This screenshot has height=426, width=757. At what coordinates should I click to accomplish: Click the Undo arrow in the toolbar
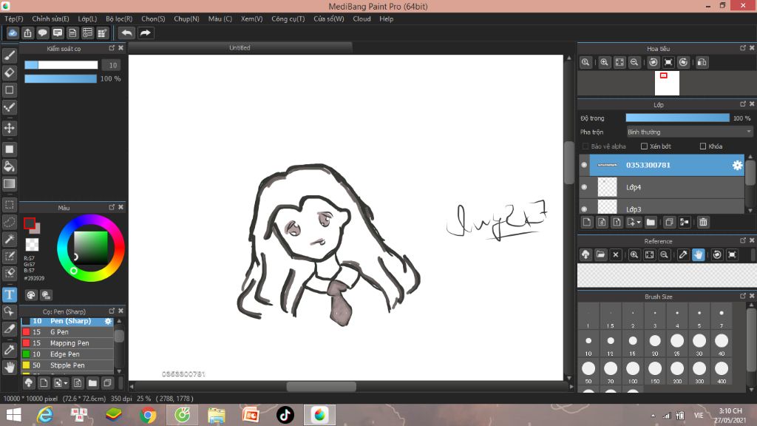click(x=126, y=33)
